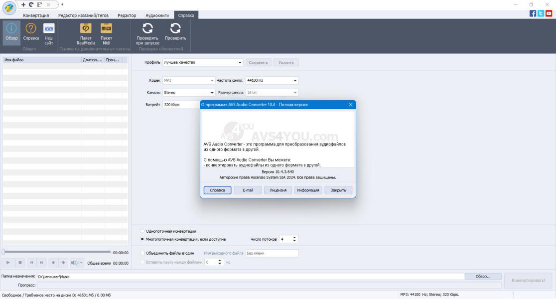This screenshot has width=556, height=299.
Task: Open the Профиль dropdown
Action: 203,62
